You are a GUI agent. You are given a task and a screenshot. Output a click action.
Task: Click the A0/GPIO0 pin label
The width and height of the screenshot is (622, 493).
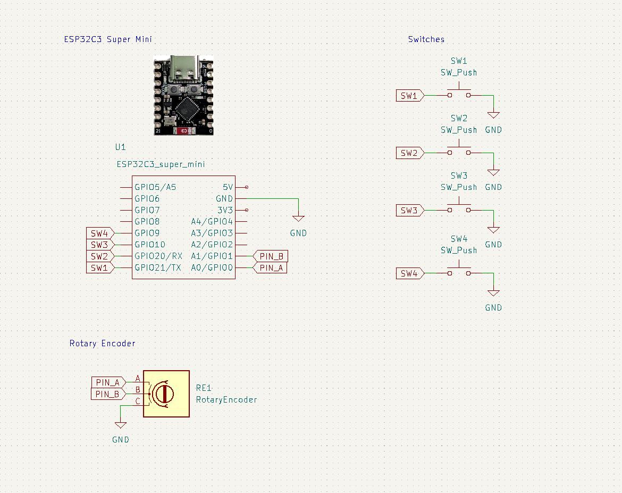pyautogui.click(x=212, y=268)
